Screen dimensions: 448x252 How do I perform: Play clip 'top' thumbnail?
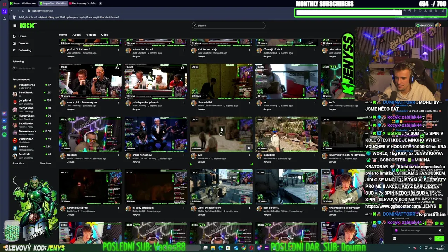click(x=287, y=81)
